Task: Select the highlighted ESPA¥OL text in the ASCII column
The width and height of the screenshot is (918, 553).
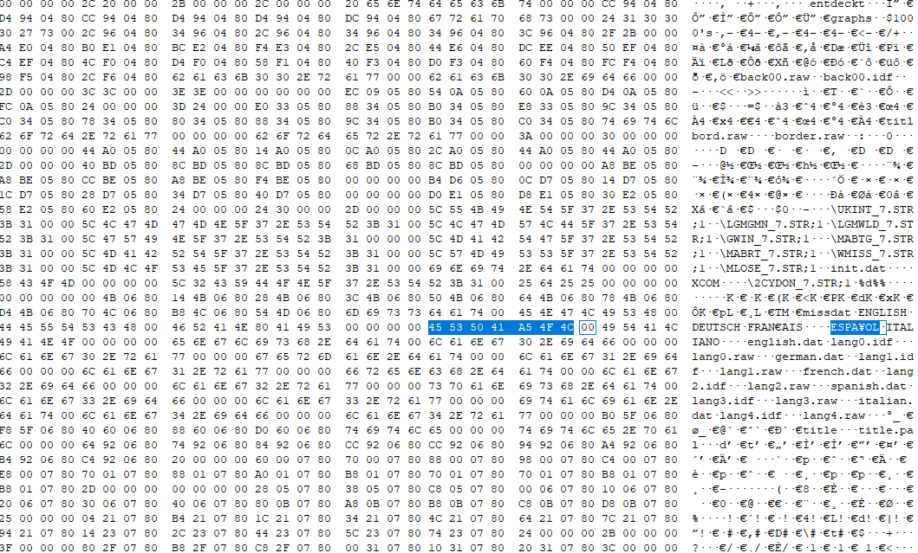Action: coord(855,327)
